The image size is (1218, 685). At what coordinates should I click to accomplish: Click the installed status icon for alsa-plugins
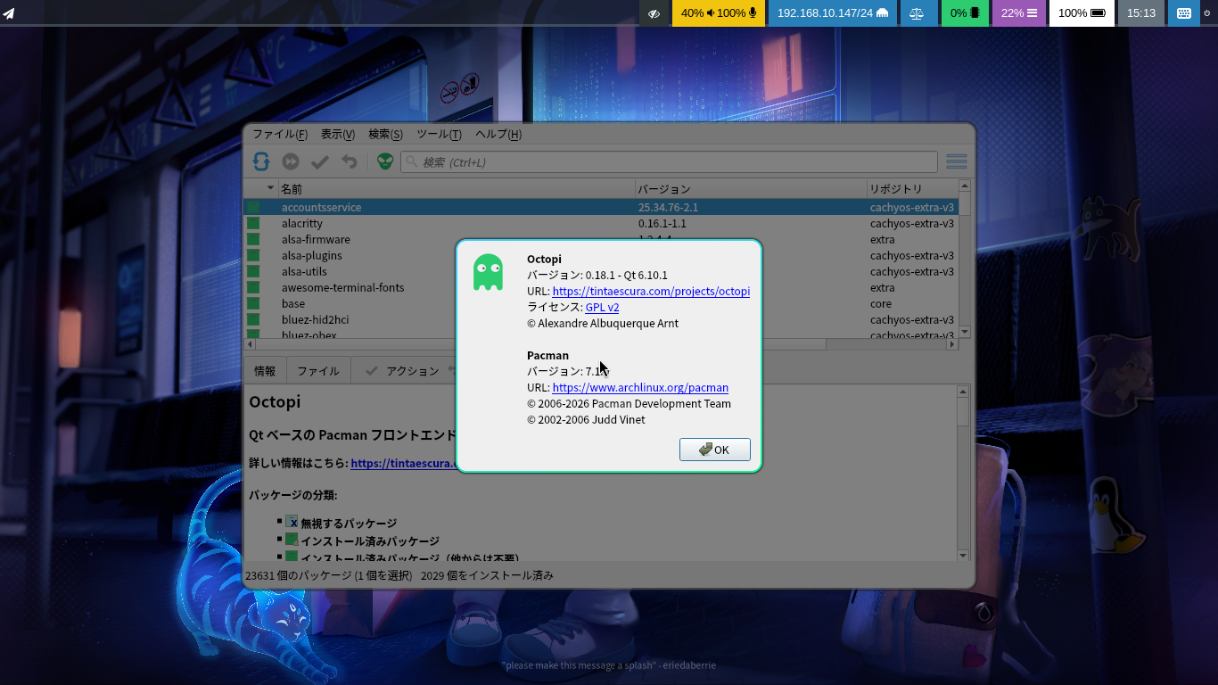pos(253,255)
